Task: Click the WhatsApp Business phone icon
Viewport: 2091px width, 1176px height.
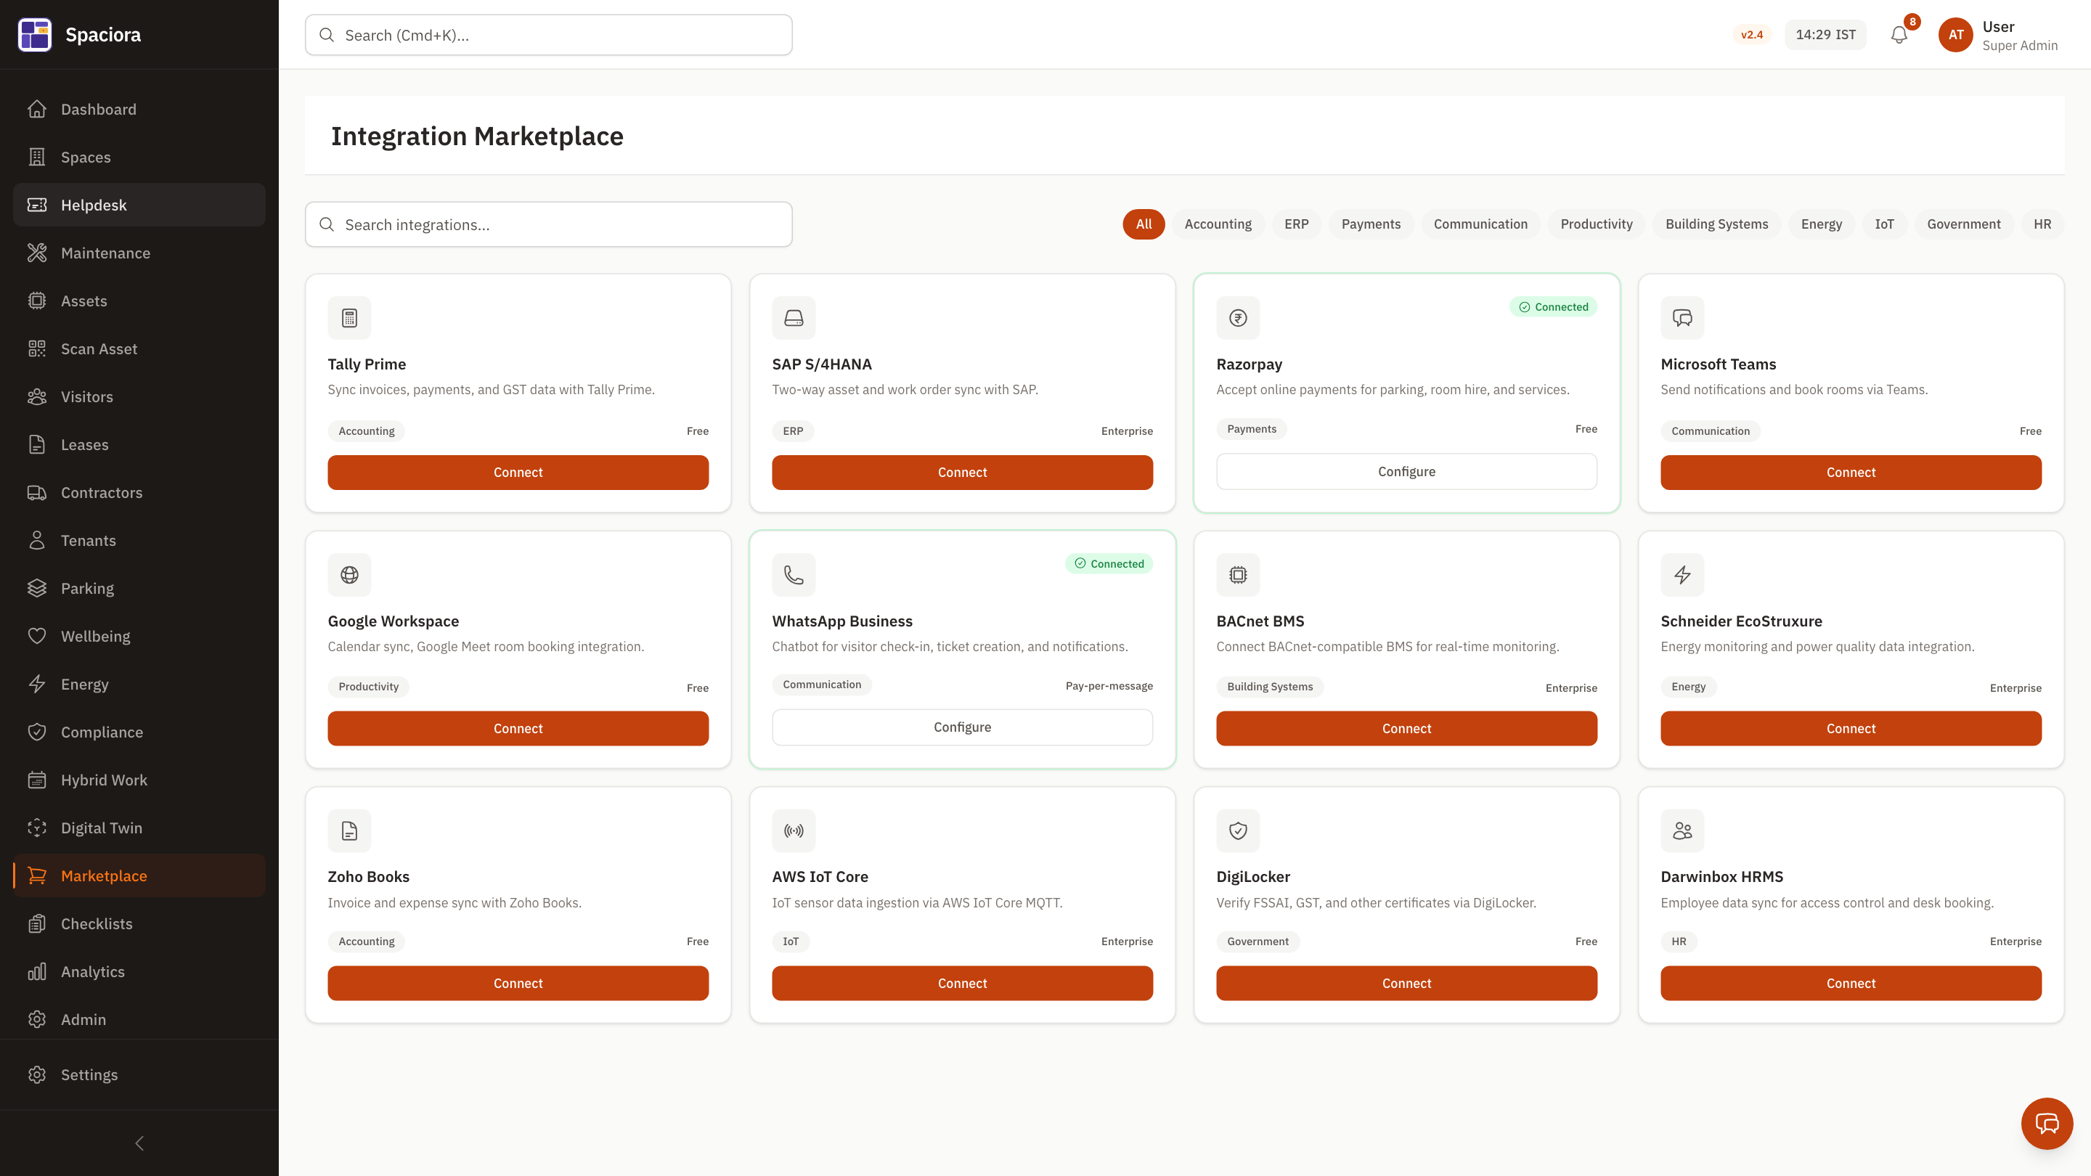Action: [793, 575]
